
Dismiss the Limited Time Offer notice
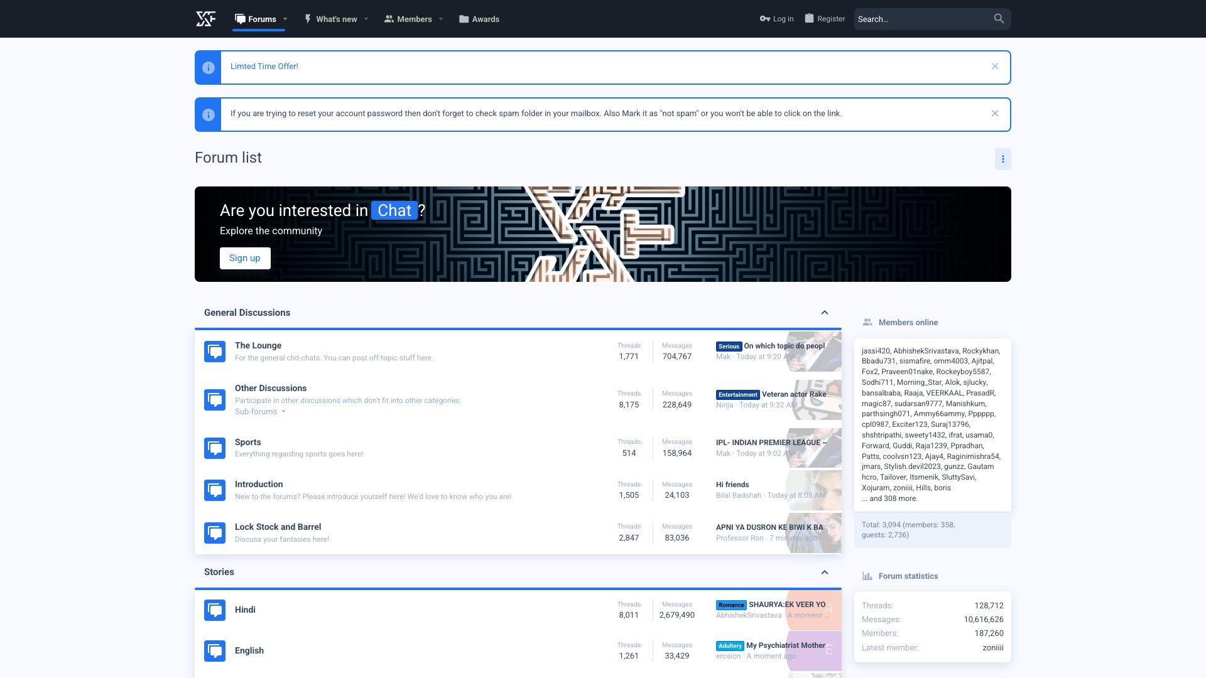(x=995, y=67)
